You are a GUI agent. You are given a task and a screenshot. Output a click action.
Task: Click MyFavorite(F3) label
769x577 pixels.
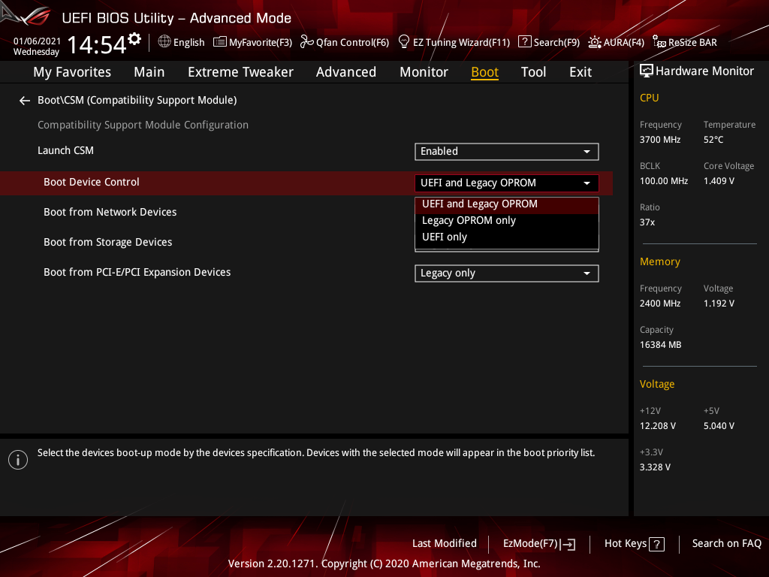tap(261, 43)
